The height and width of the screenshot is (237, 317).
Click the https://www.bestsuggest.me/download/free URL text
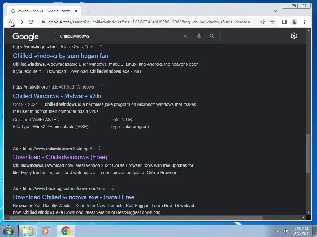tap(64, 189)
